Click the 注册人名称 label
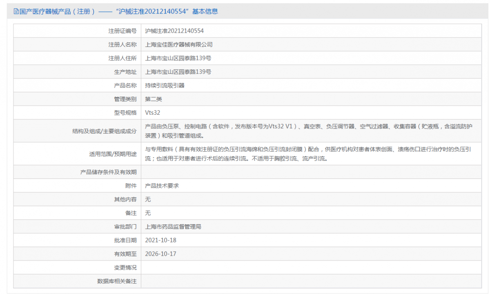Image resolution: width=490 pixels, height=294 pixels. pyautogui.click(x=122, y=45)
